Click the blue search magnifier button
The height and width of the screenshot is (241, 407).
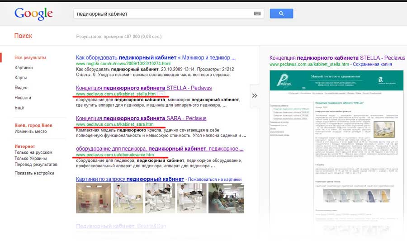281,14
